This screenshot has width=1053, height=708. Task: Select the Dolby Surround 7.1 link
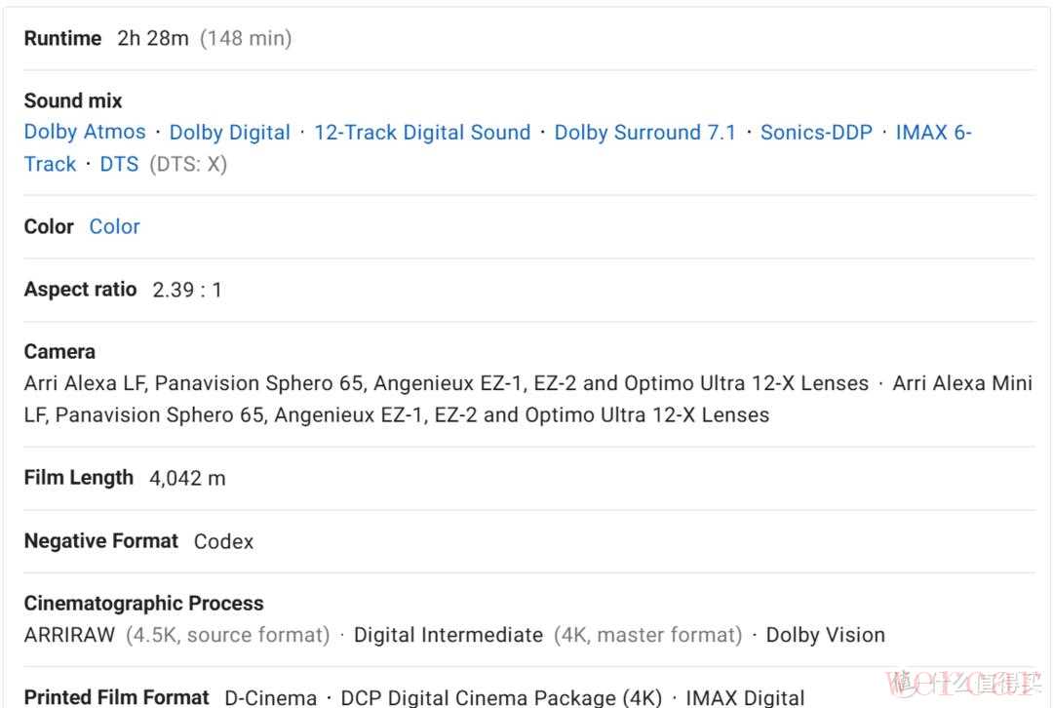[645, 133]
